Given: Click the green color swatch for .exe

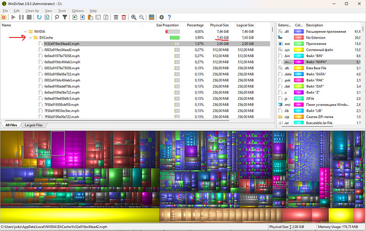Looking at the screenshot, I should [x=299, y=44].
